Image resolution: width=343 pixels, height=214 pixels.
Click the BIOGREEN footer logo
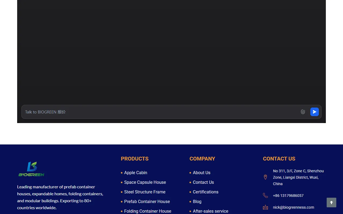[x=32, y=169]
